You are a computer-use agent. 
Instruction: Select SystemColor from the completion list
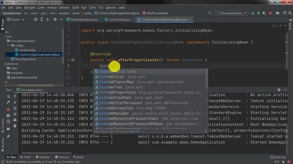[x=151, y=77]
